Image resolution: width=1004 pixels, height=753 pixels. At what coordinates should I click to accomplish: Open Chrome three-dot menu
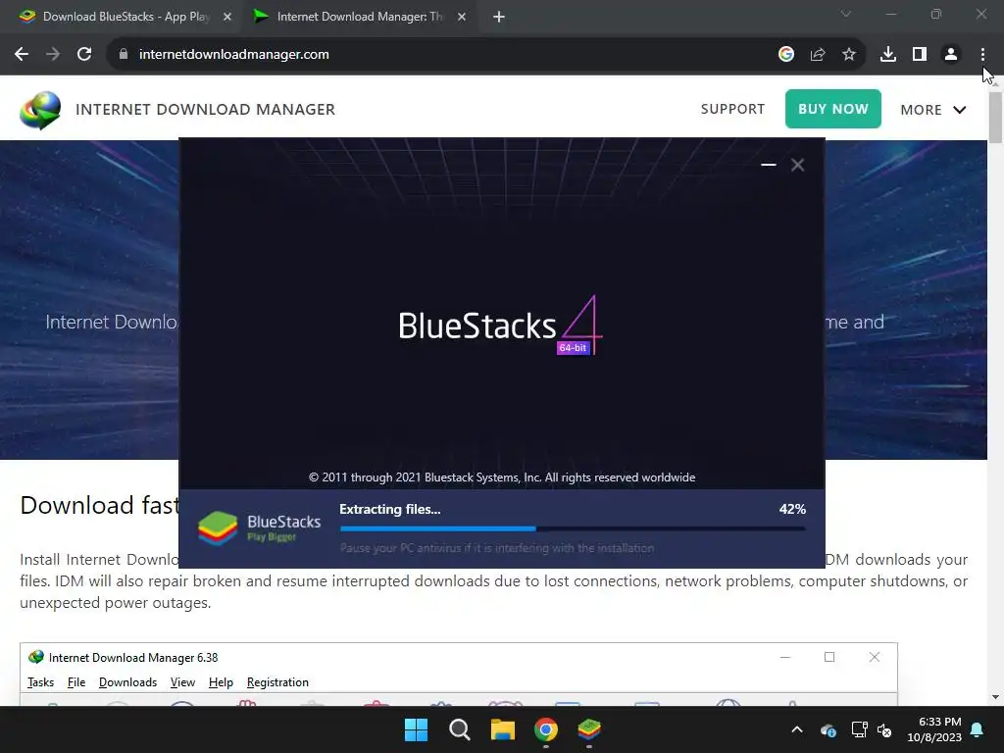click(x=982, y=55)
